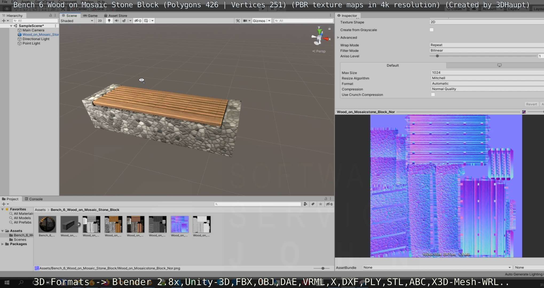Image resolution: width=544 pixels, height=288 pixels.
Task: Click the Gizmos button
Action: [259, 21]
